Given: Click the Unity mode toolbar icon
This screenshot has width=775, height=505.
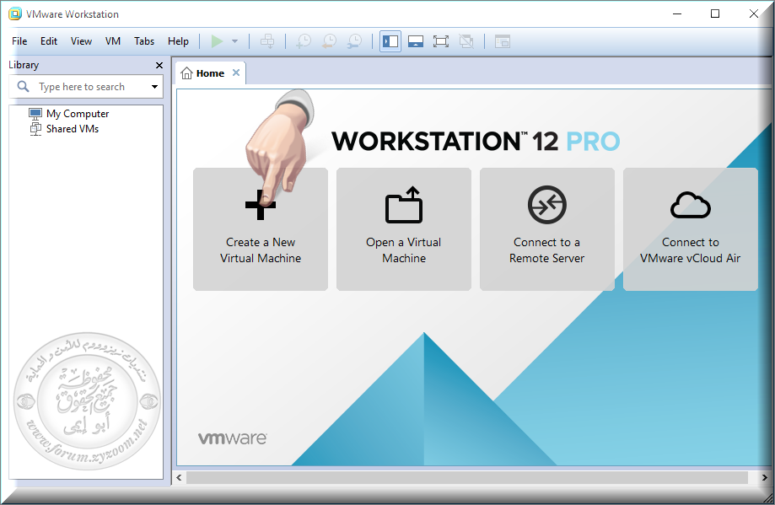Looking at the screenshot, I should click(466, 41).
